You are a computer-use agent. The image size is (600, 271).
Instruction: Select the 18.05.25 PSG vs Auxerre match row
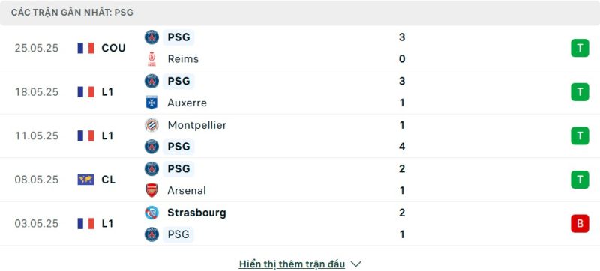pyautogui.click(x=300, y=92)
